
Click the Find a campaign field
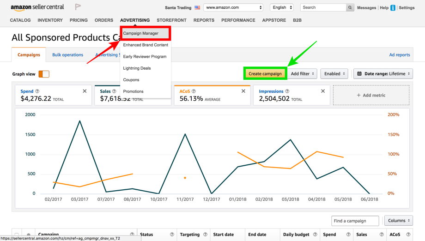point(355,221)
